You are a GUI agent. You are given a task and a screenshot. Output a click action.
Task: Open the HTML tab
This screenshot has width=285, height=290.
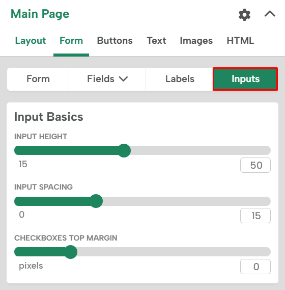240,40
